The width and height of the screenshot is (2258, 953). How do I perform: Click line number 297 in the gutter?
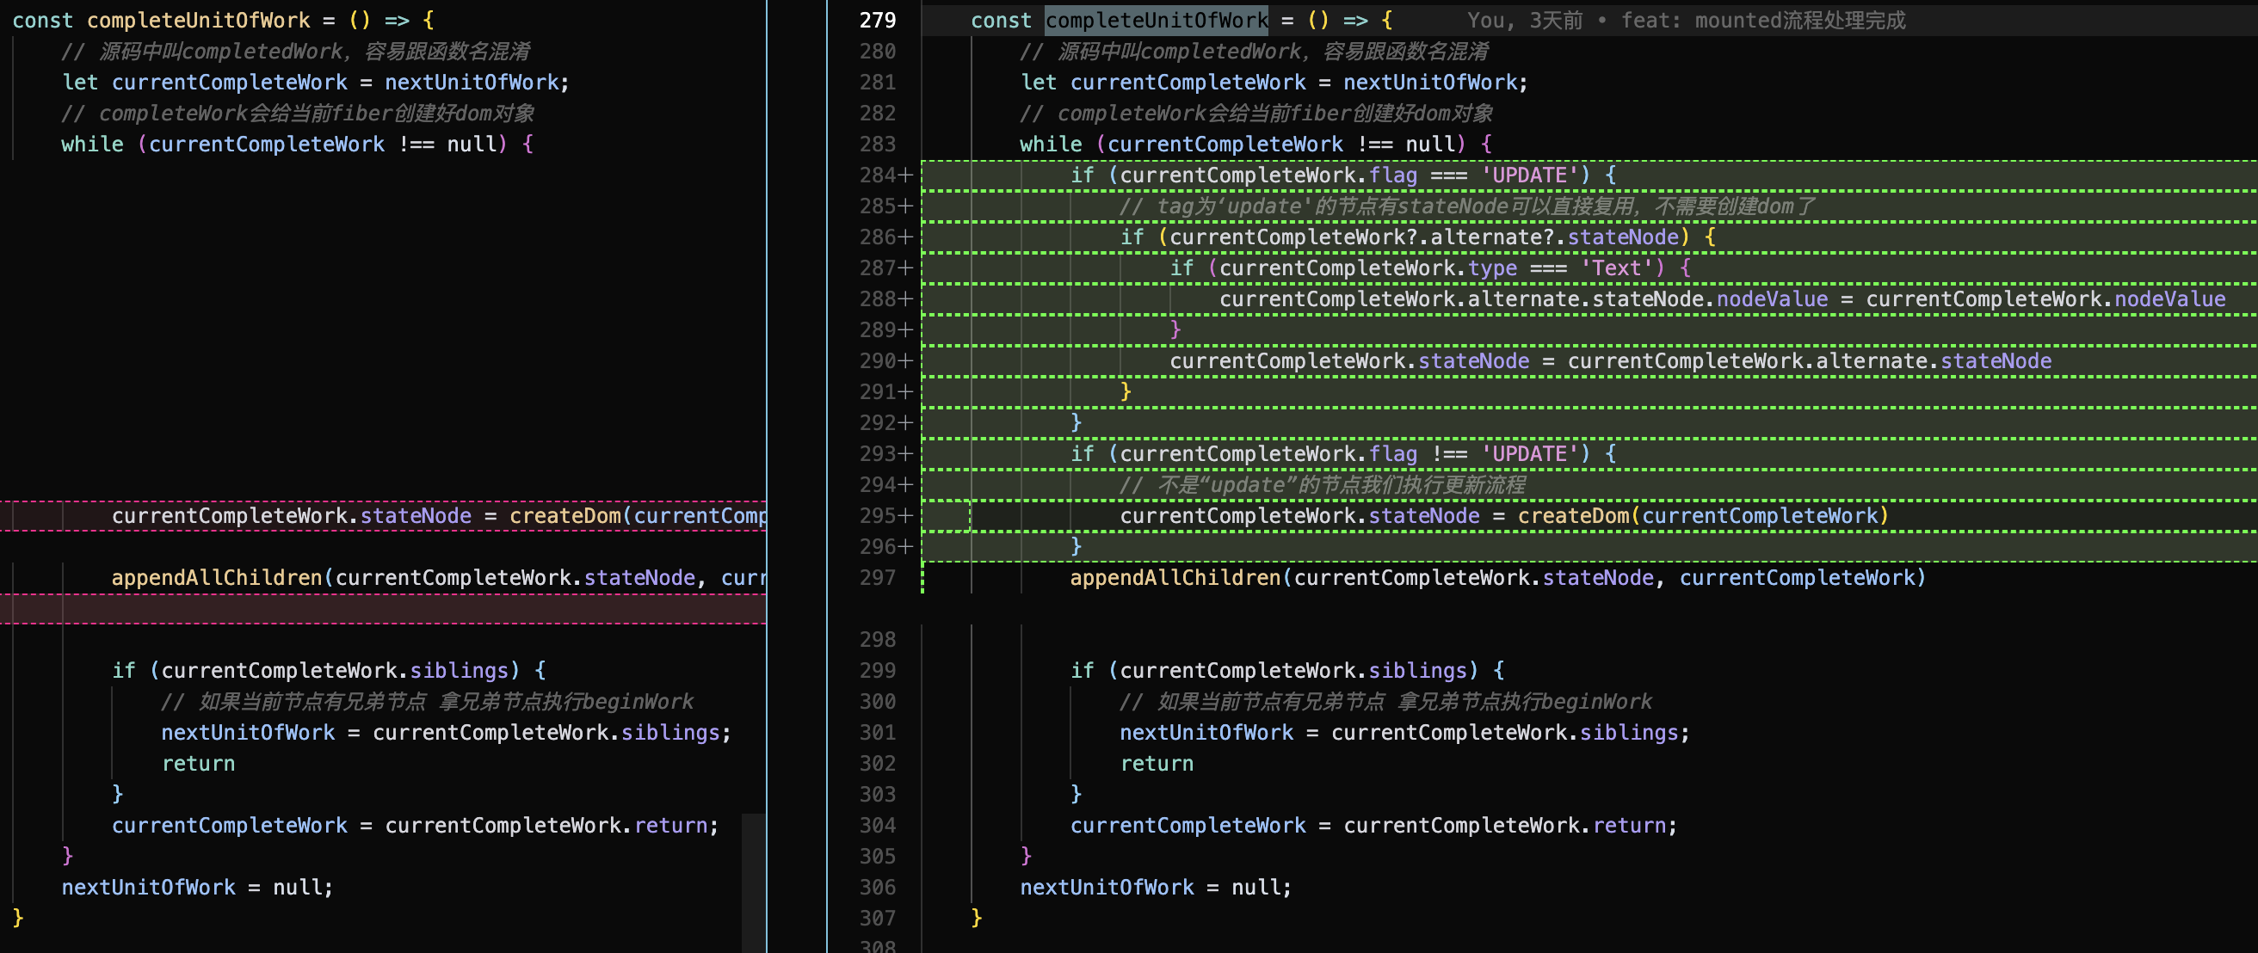pyautogui.click(x=878, y=578)
